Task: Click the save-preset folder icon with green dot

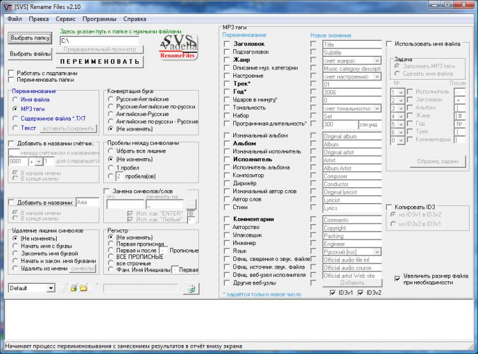Action: [x=73, y=288]
